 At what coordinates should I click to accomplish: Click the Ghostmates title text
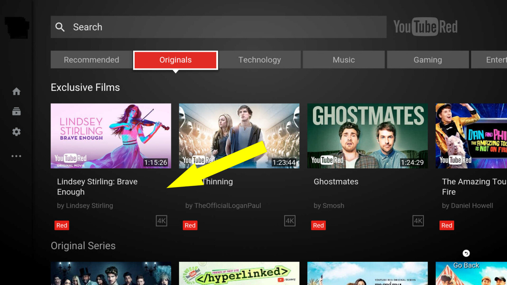tap(336, 182)
